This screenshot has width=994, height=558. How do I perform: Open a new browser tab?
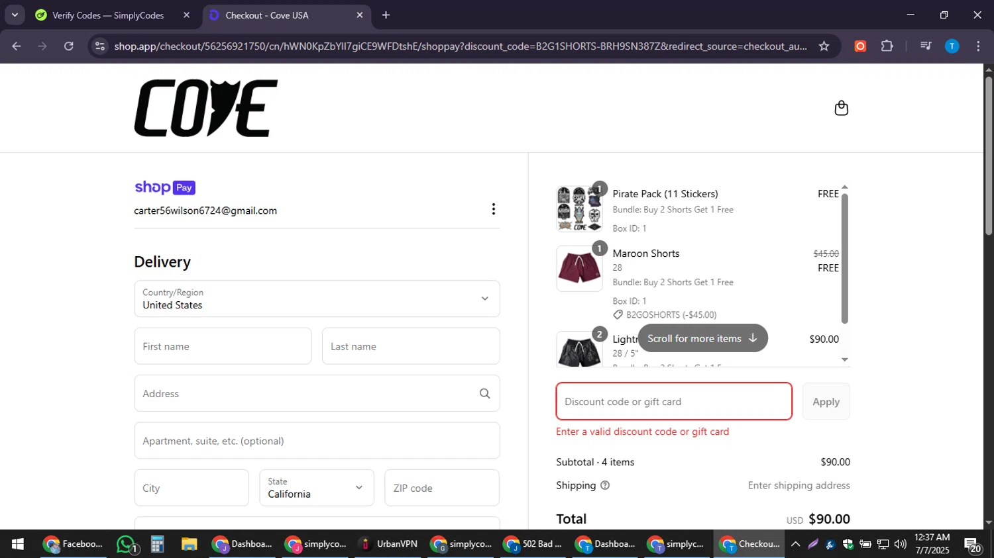pos(386,15)
